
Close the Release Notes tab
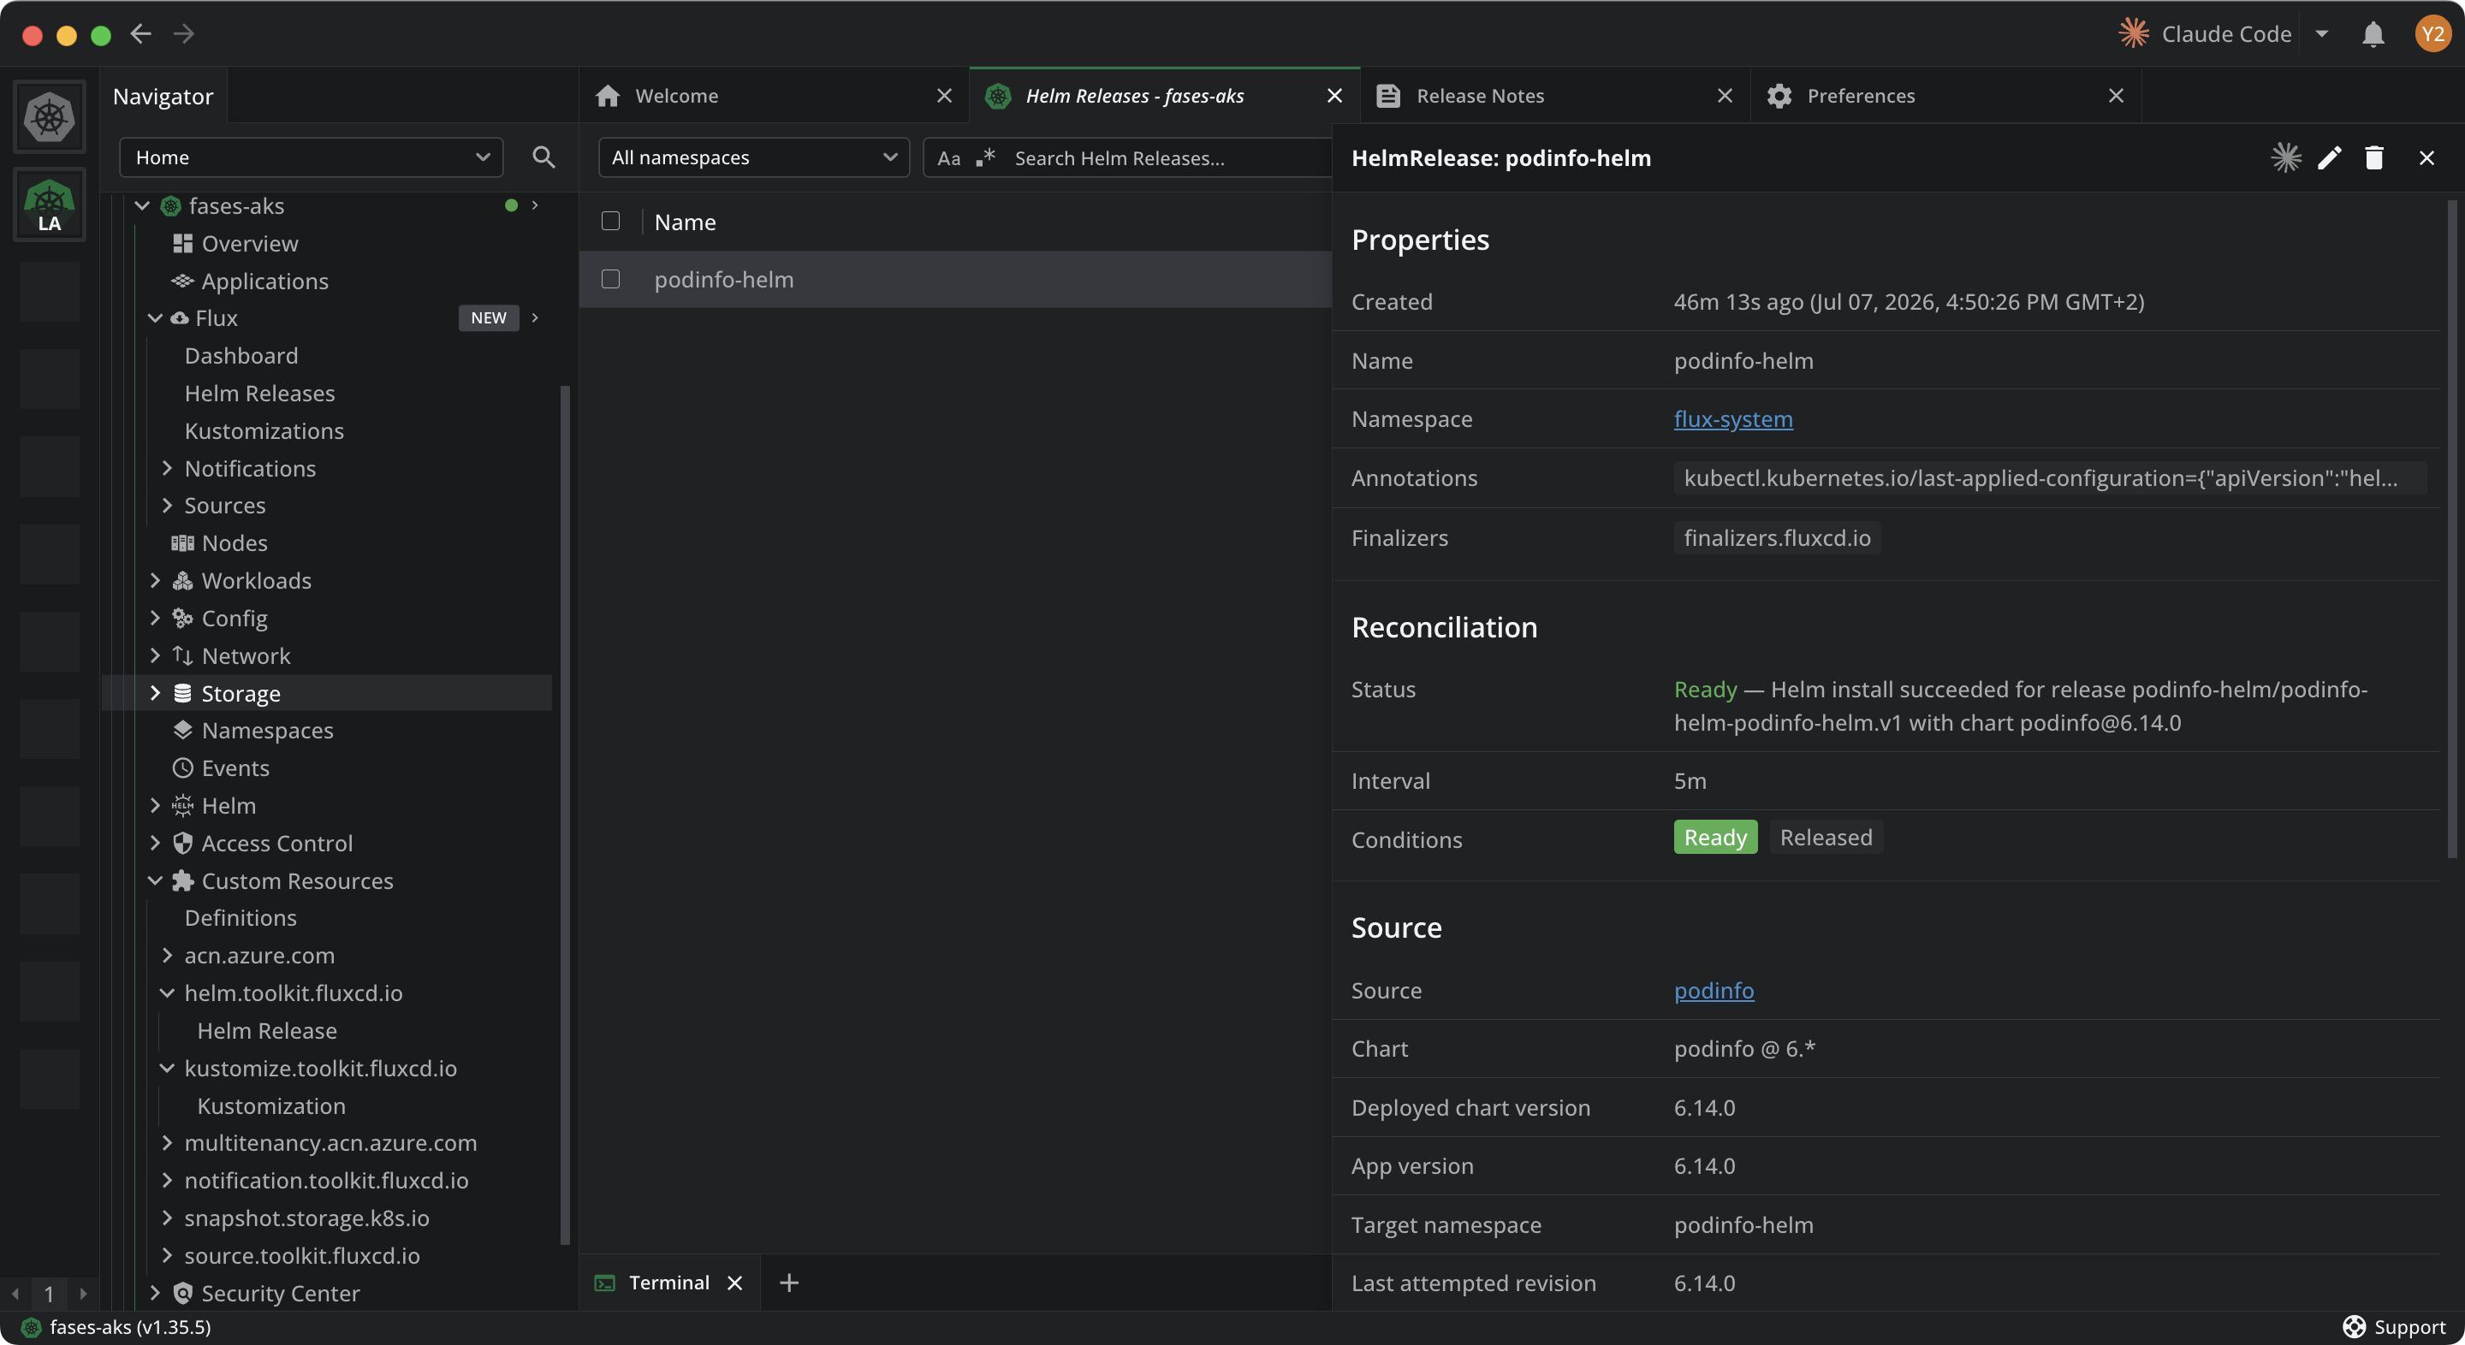click(x=1725, y=96)
